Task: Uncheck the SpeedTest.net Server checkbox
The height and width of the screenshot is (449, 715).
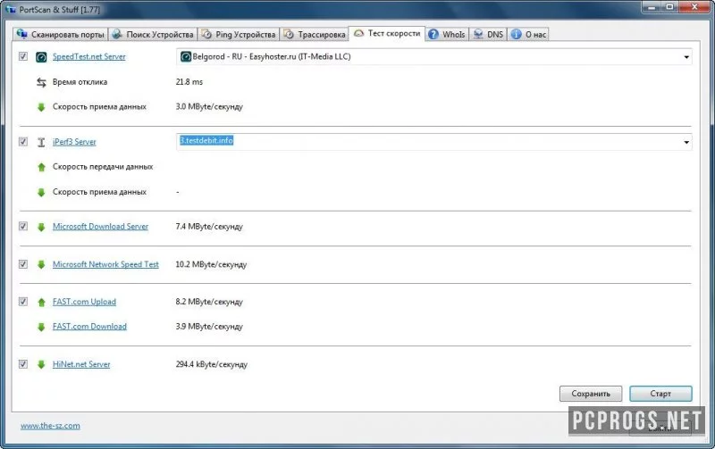Action: pyautogui.click(x=23, y=56)
